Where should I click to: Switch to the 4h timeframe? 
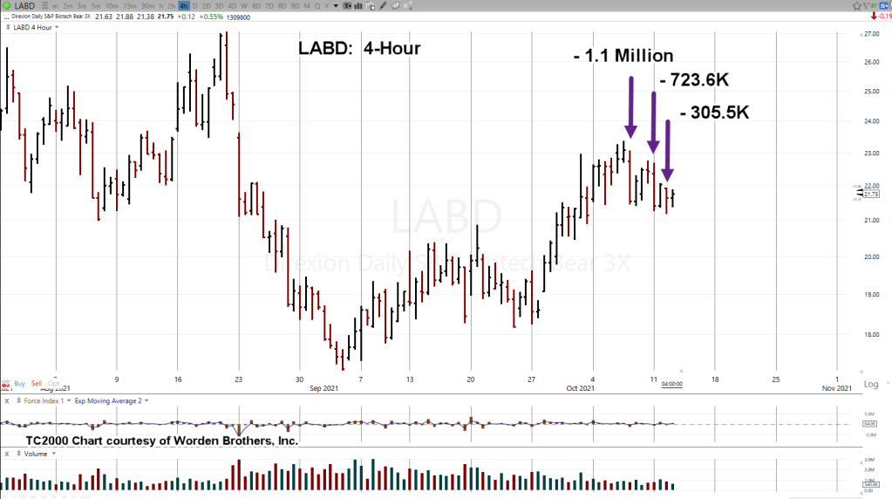pos(184,6)
